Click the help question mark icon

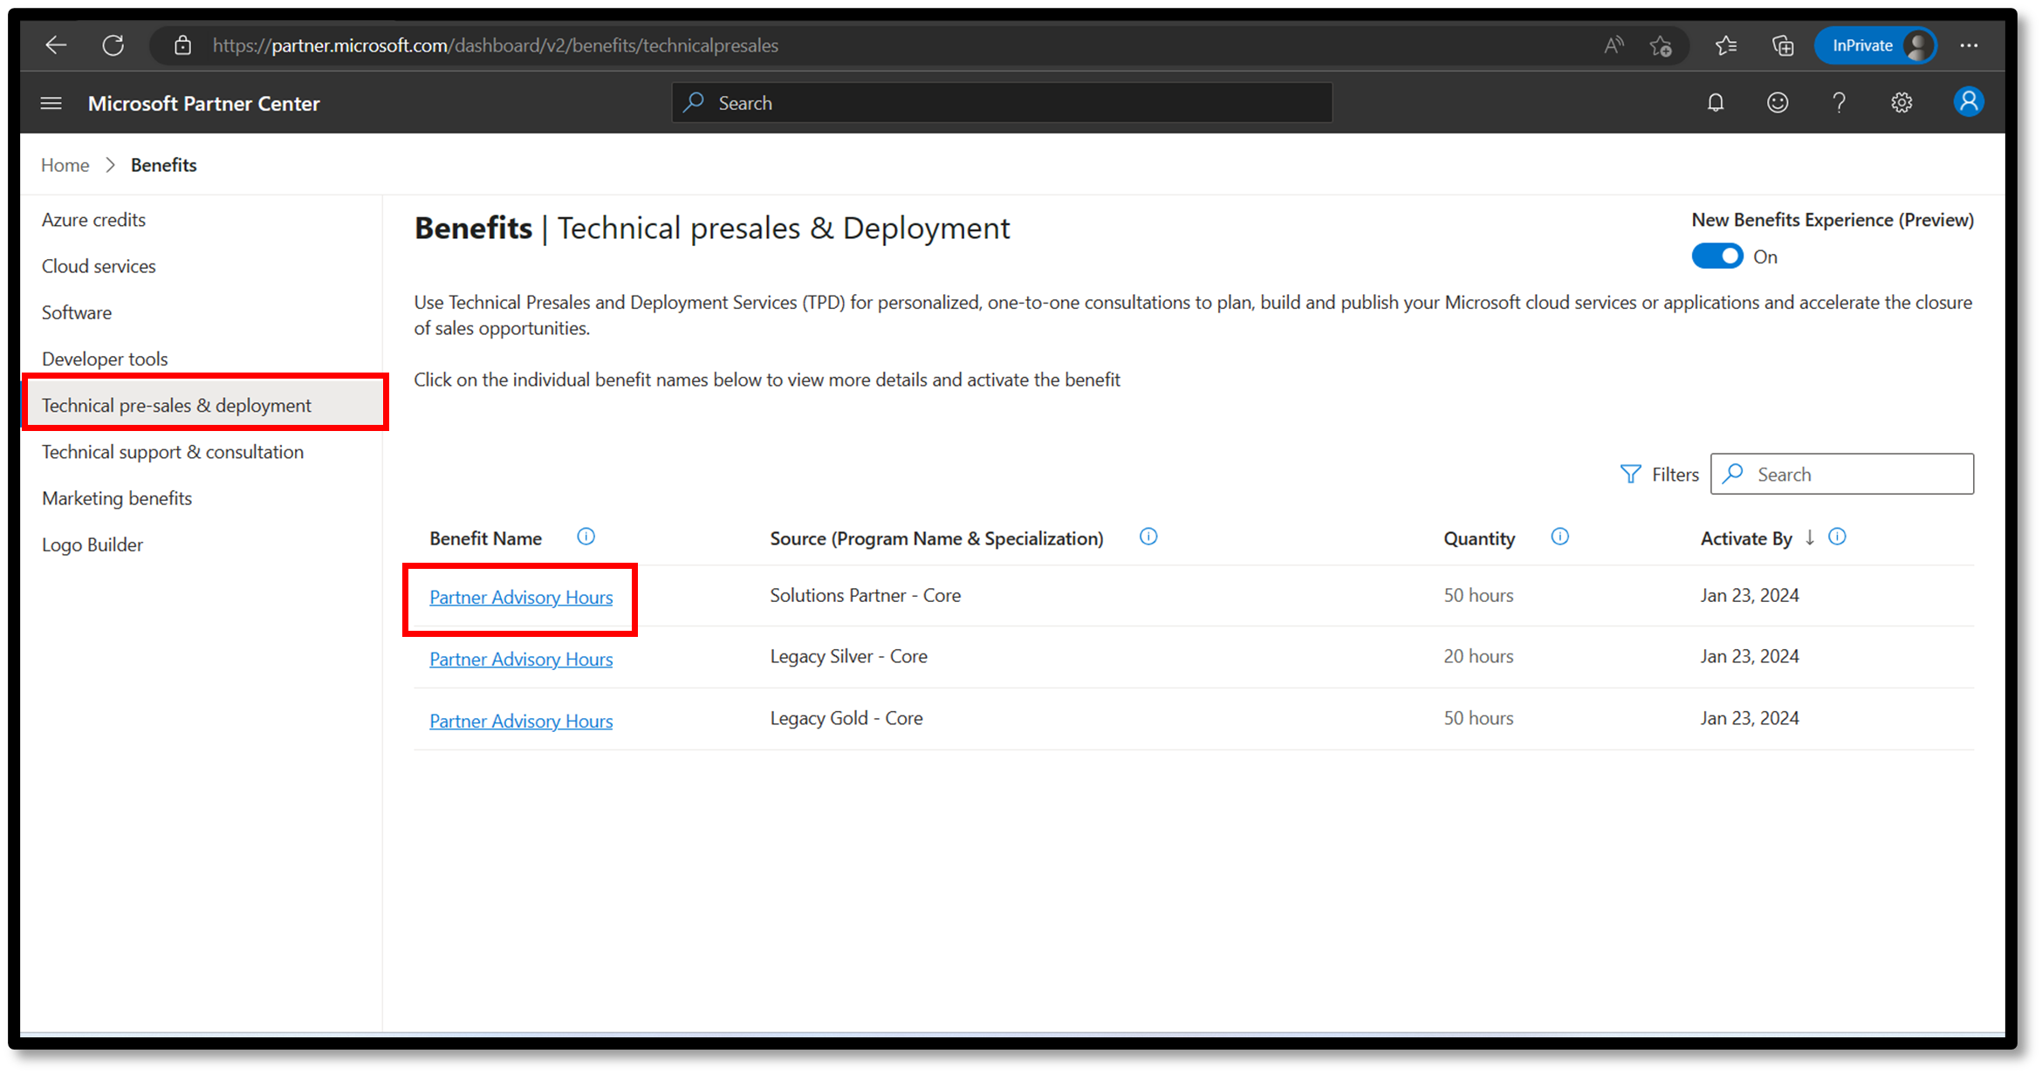(1838, 104)
